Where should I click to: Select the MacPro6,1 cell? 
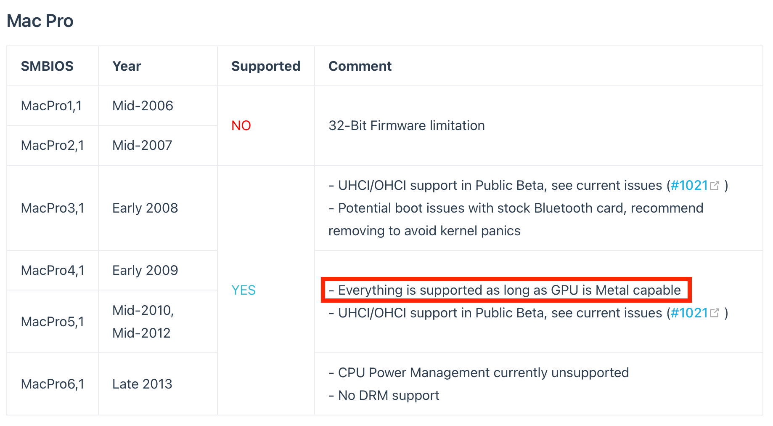[x=53, y=384]
